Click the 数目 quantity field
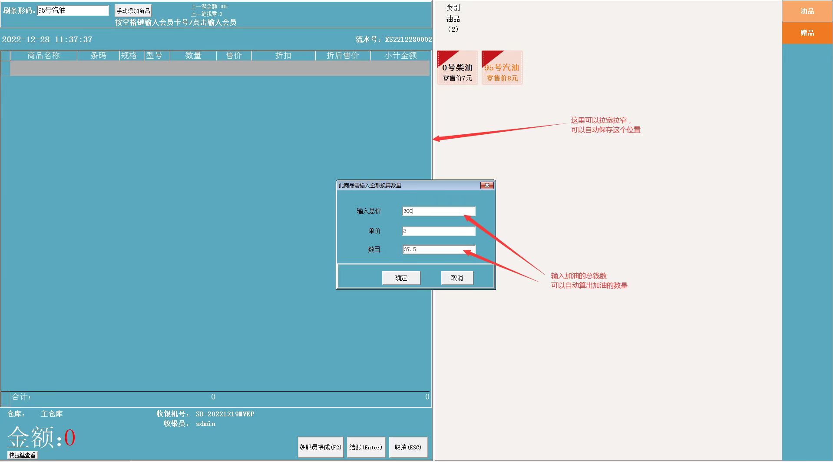This screenshot has width=833, height=462. tap(439, 249)
